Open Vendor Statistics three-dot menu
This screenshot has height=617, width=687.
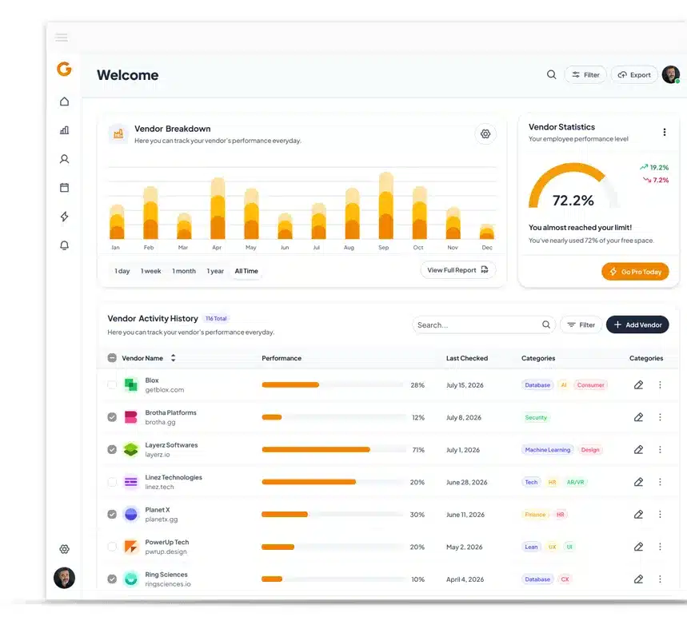tap(665, 132)
